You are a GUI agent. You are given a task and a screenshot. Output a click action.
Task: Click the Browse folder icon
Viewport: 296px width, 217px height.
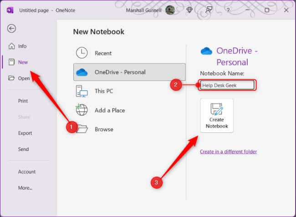[82, 129]
